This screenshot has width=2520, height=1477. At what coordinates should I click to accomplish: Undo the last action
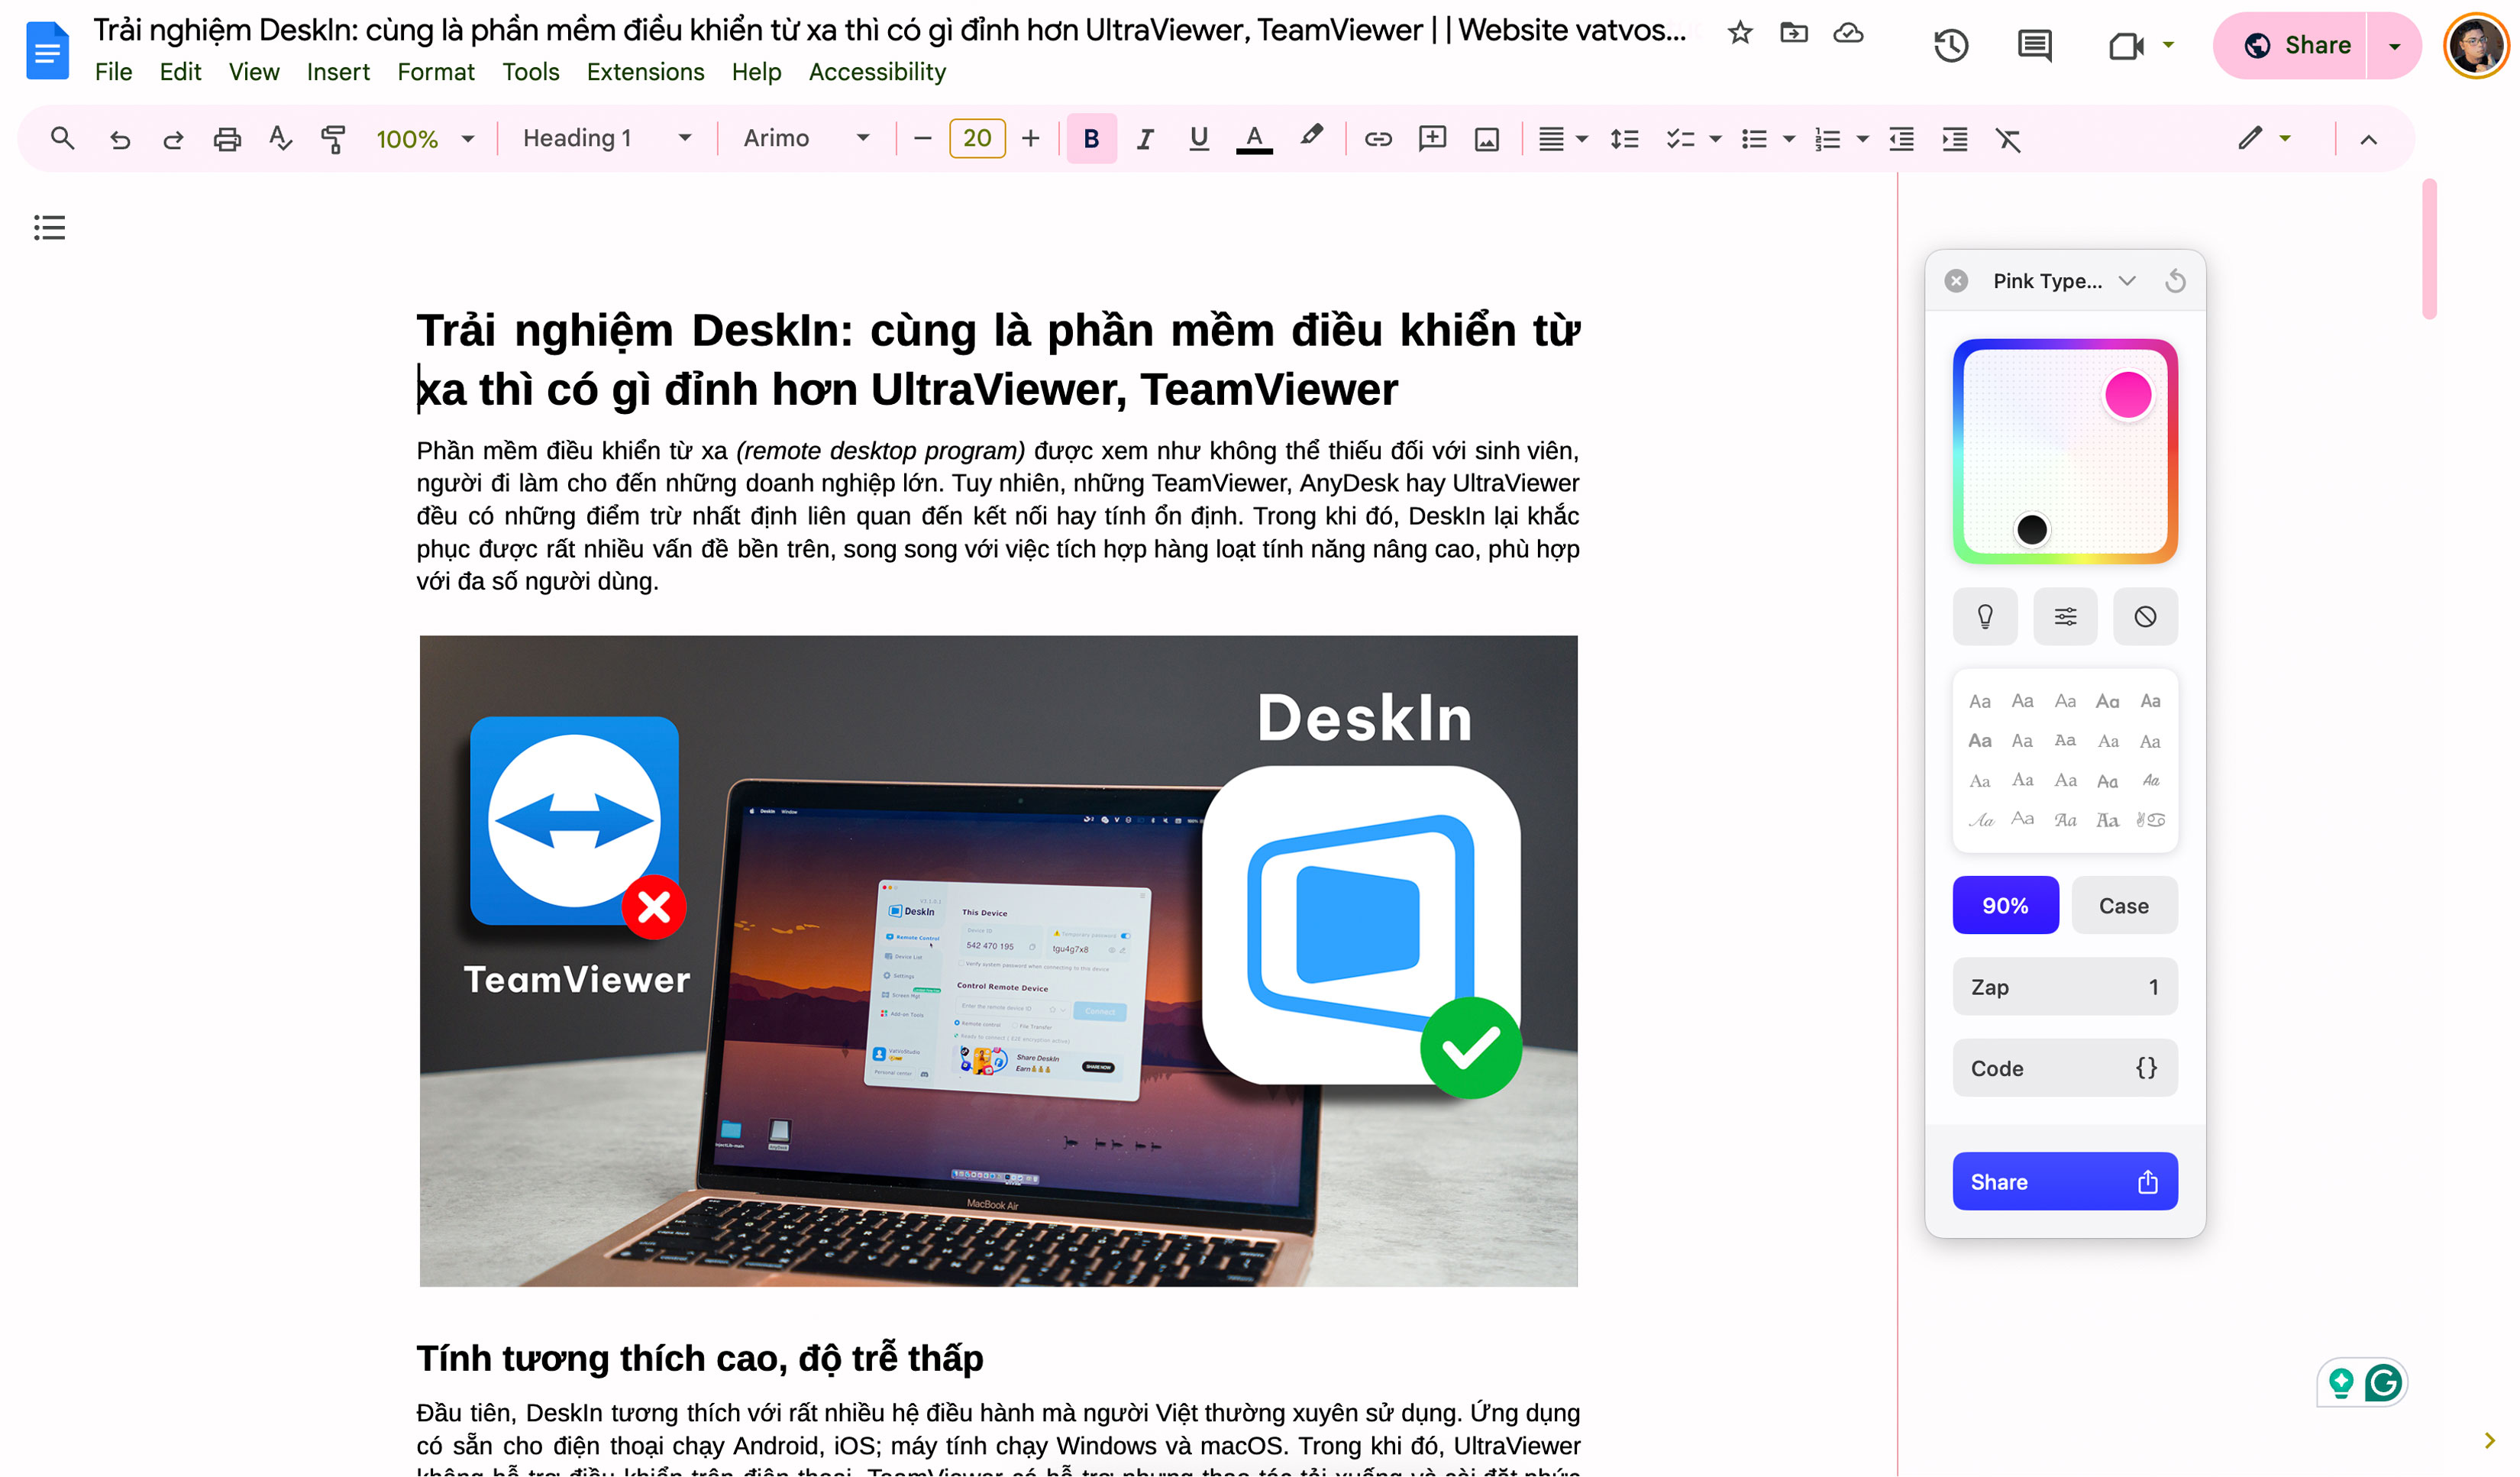pyautogui.click(x=120, y=139)
